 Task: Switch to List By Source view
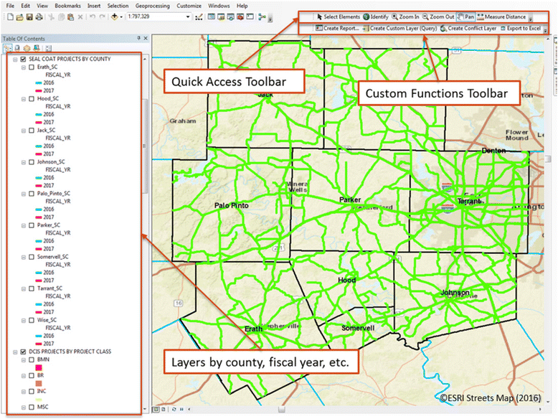click(16, 48)
